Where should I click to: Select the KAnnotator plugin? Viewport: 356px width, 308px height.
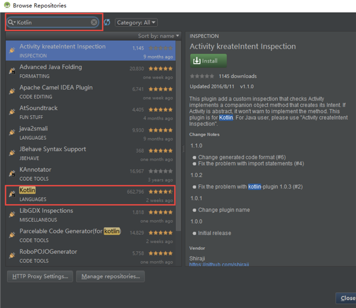pos(90,174)
